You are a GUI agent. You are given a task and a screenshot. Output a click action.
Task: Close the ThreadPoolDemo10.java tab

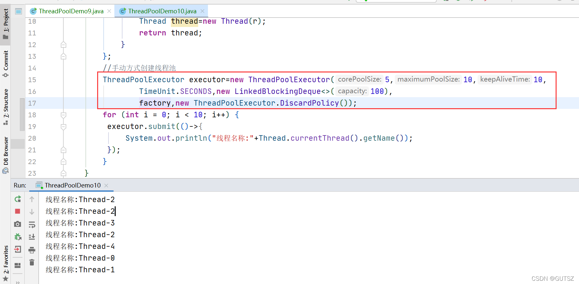point(202,11)
